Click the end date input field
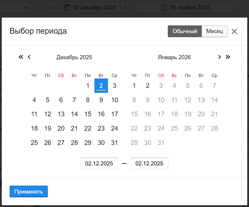This screenshot has height=207, width=249. [x=149, y=164]
